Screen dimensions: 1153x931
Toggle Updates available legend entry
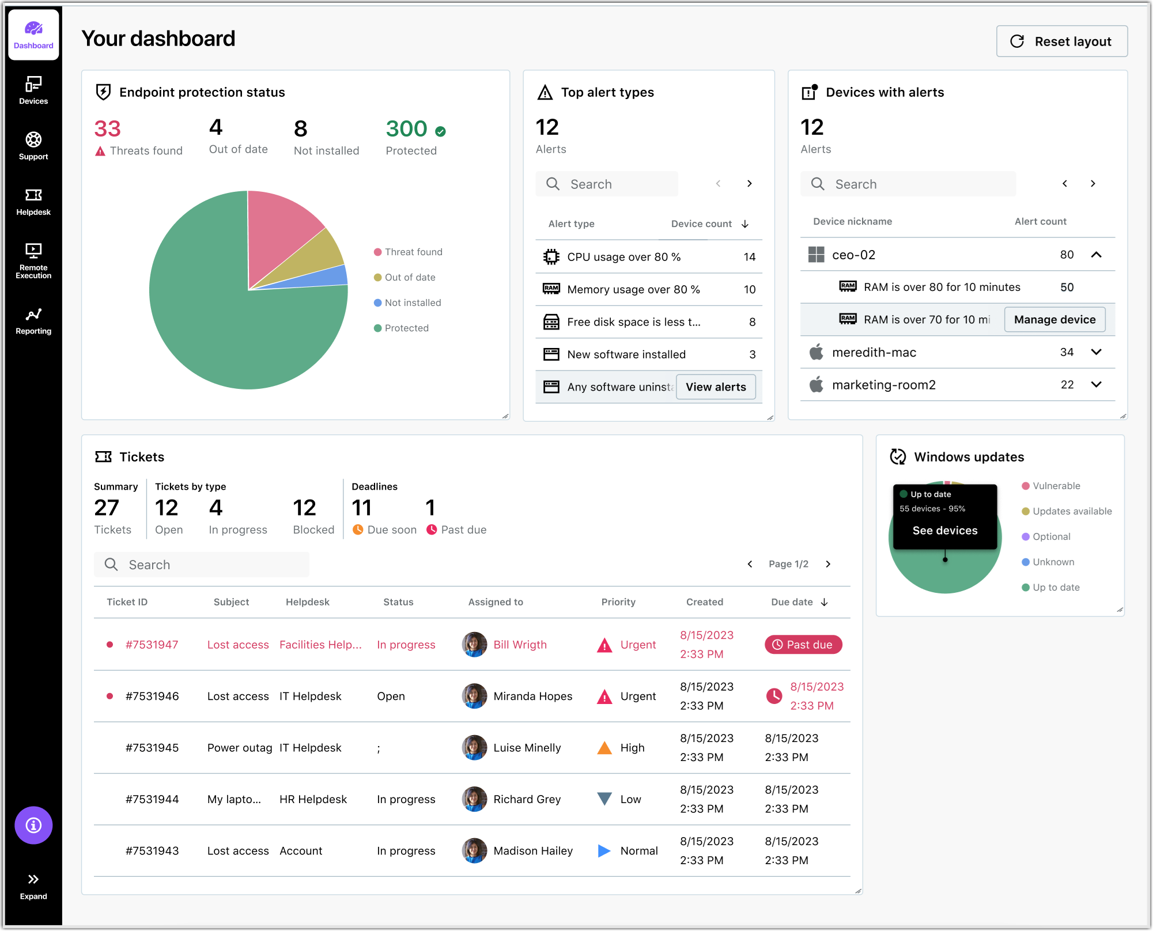pos(1067,512)
